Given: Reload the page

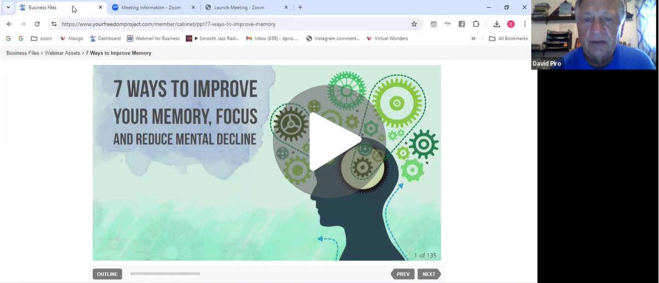Looking at the screenshot, I should pyautogui.click(x=37, y=24).
